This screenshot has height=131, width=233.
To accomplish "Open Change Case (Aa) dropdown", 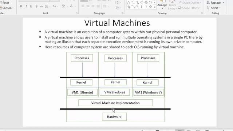I will (55, 6).
